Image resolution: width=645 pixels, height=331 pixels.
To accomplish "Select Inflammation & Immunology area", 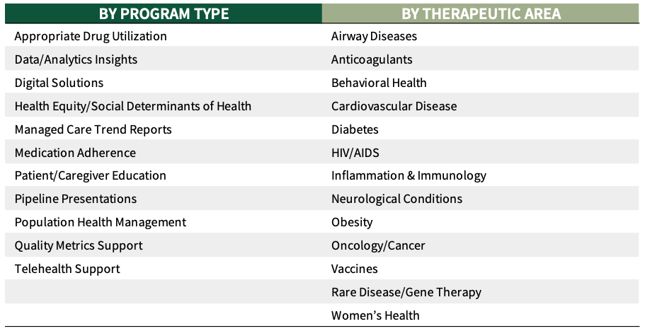I will [409, 175].
